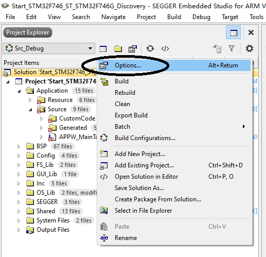Collapse the Application folder

(19, 91)
